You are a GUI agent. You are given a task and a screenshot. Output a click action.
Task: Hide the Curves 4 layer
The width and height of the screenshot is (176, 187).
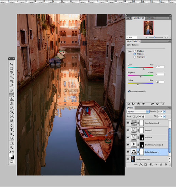(x=128, y=137)
